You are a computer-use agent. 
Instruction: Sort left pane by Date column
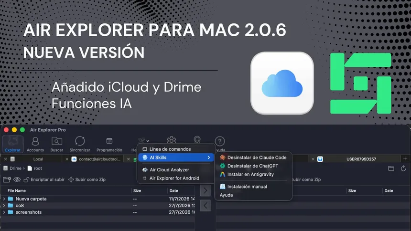(x=173, y=190)
